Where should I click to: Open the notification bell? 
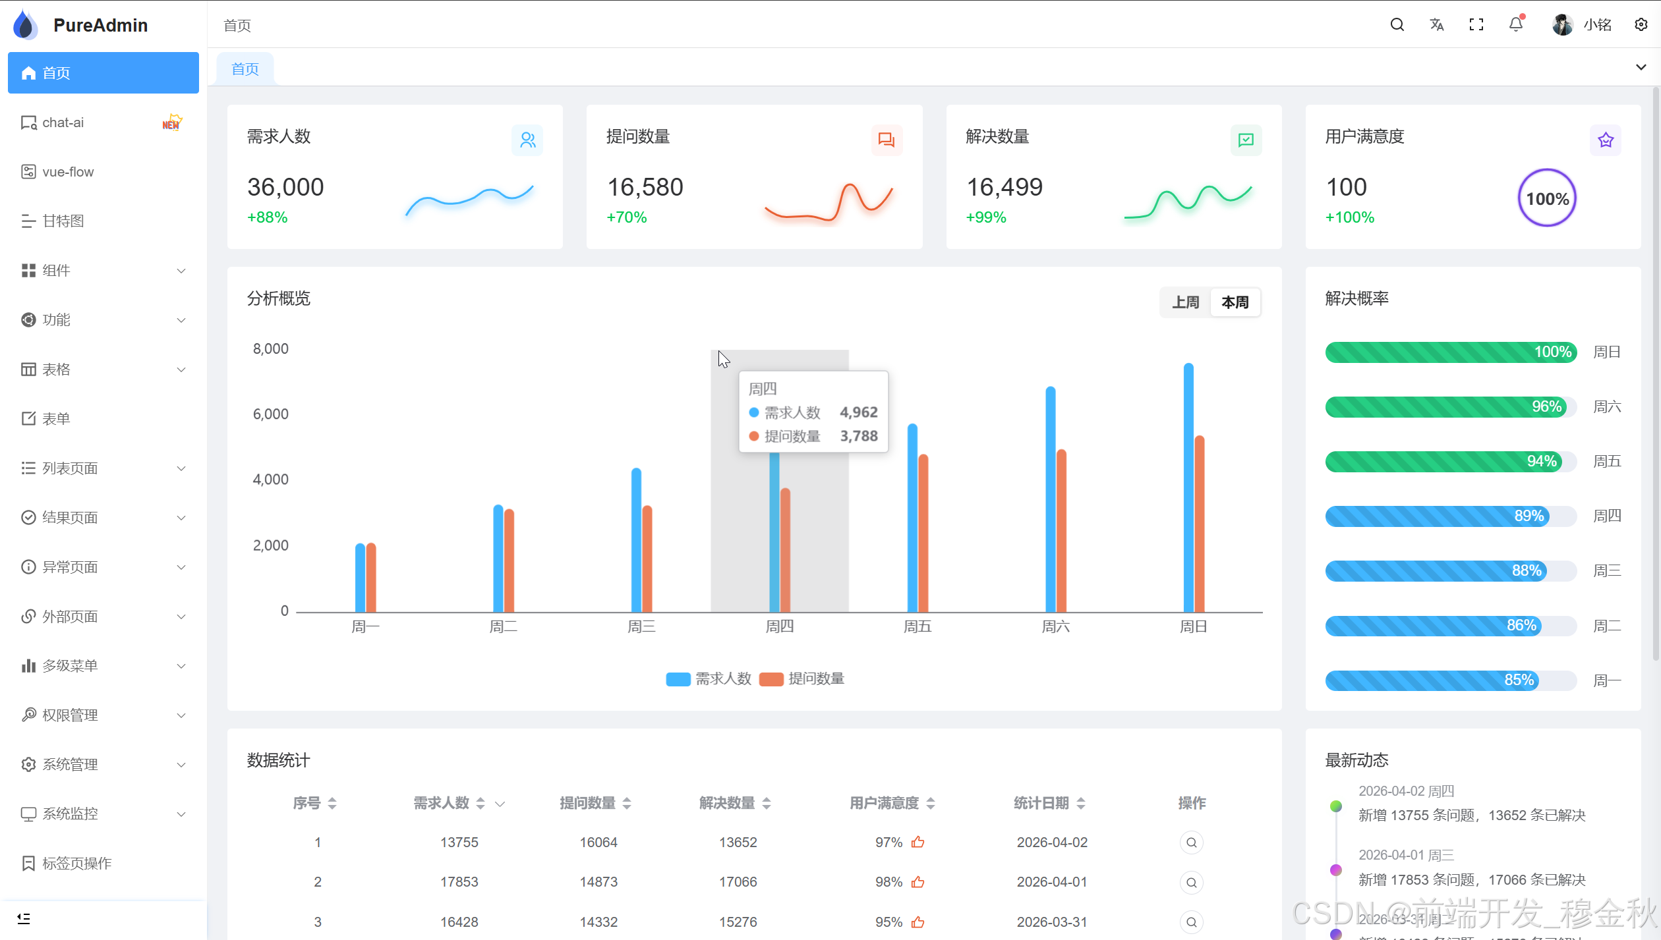1515,25
